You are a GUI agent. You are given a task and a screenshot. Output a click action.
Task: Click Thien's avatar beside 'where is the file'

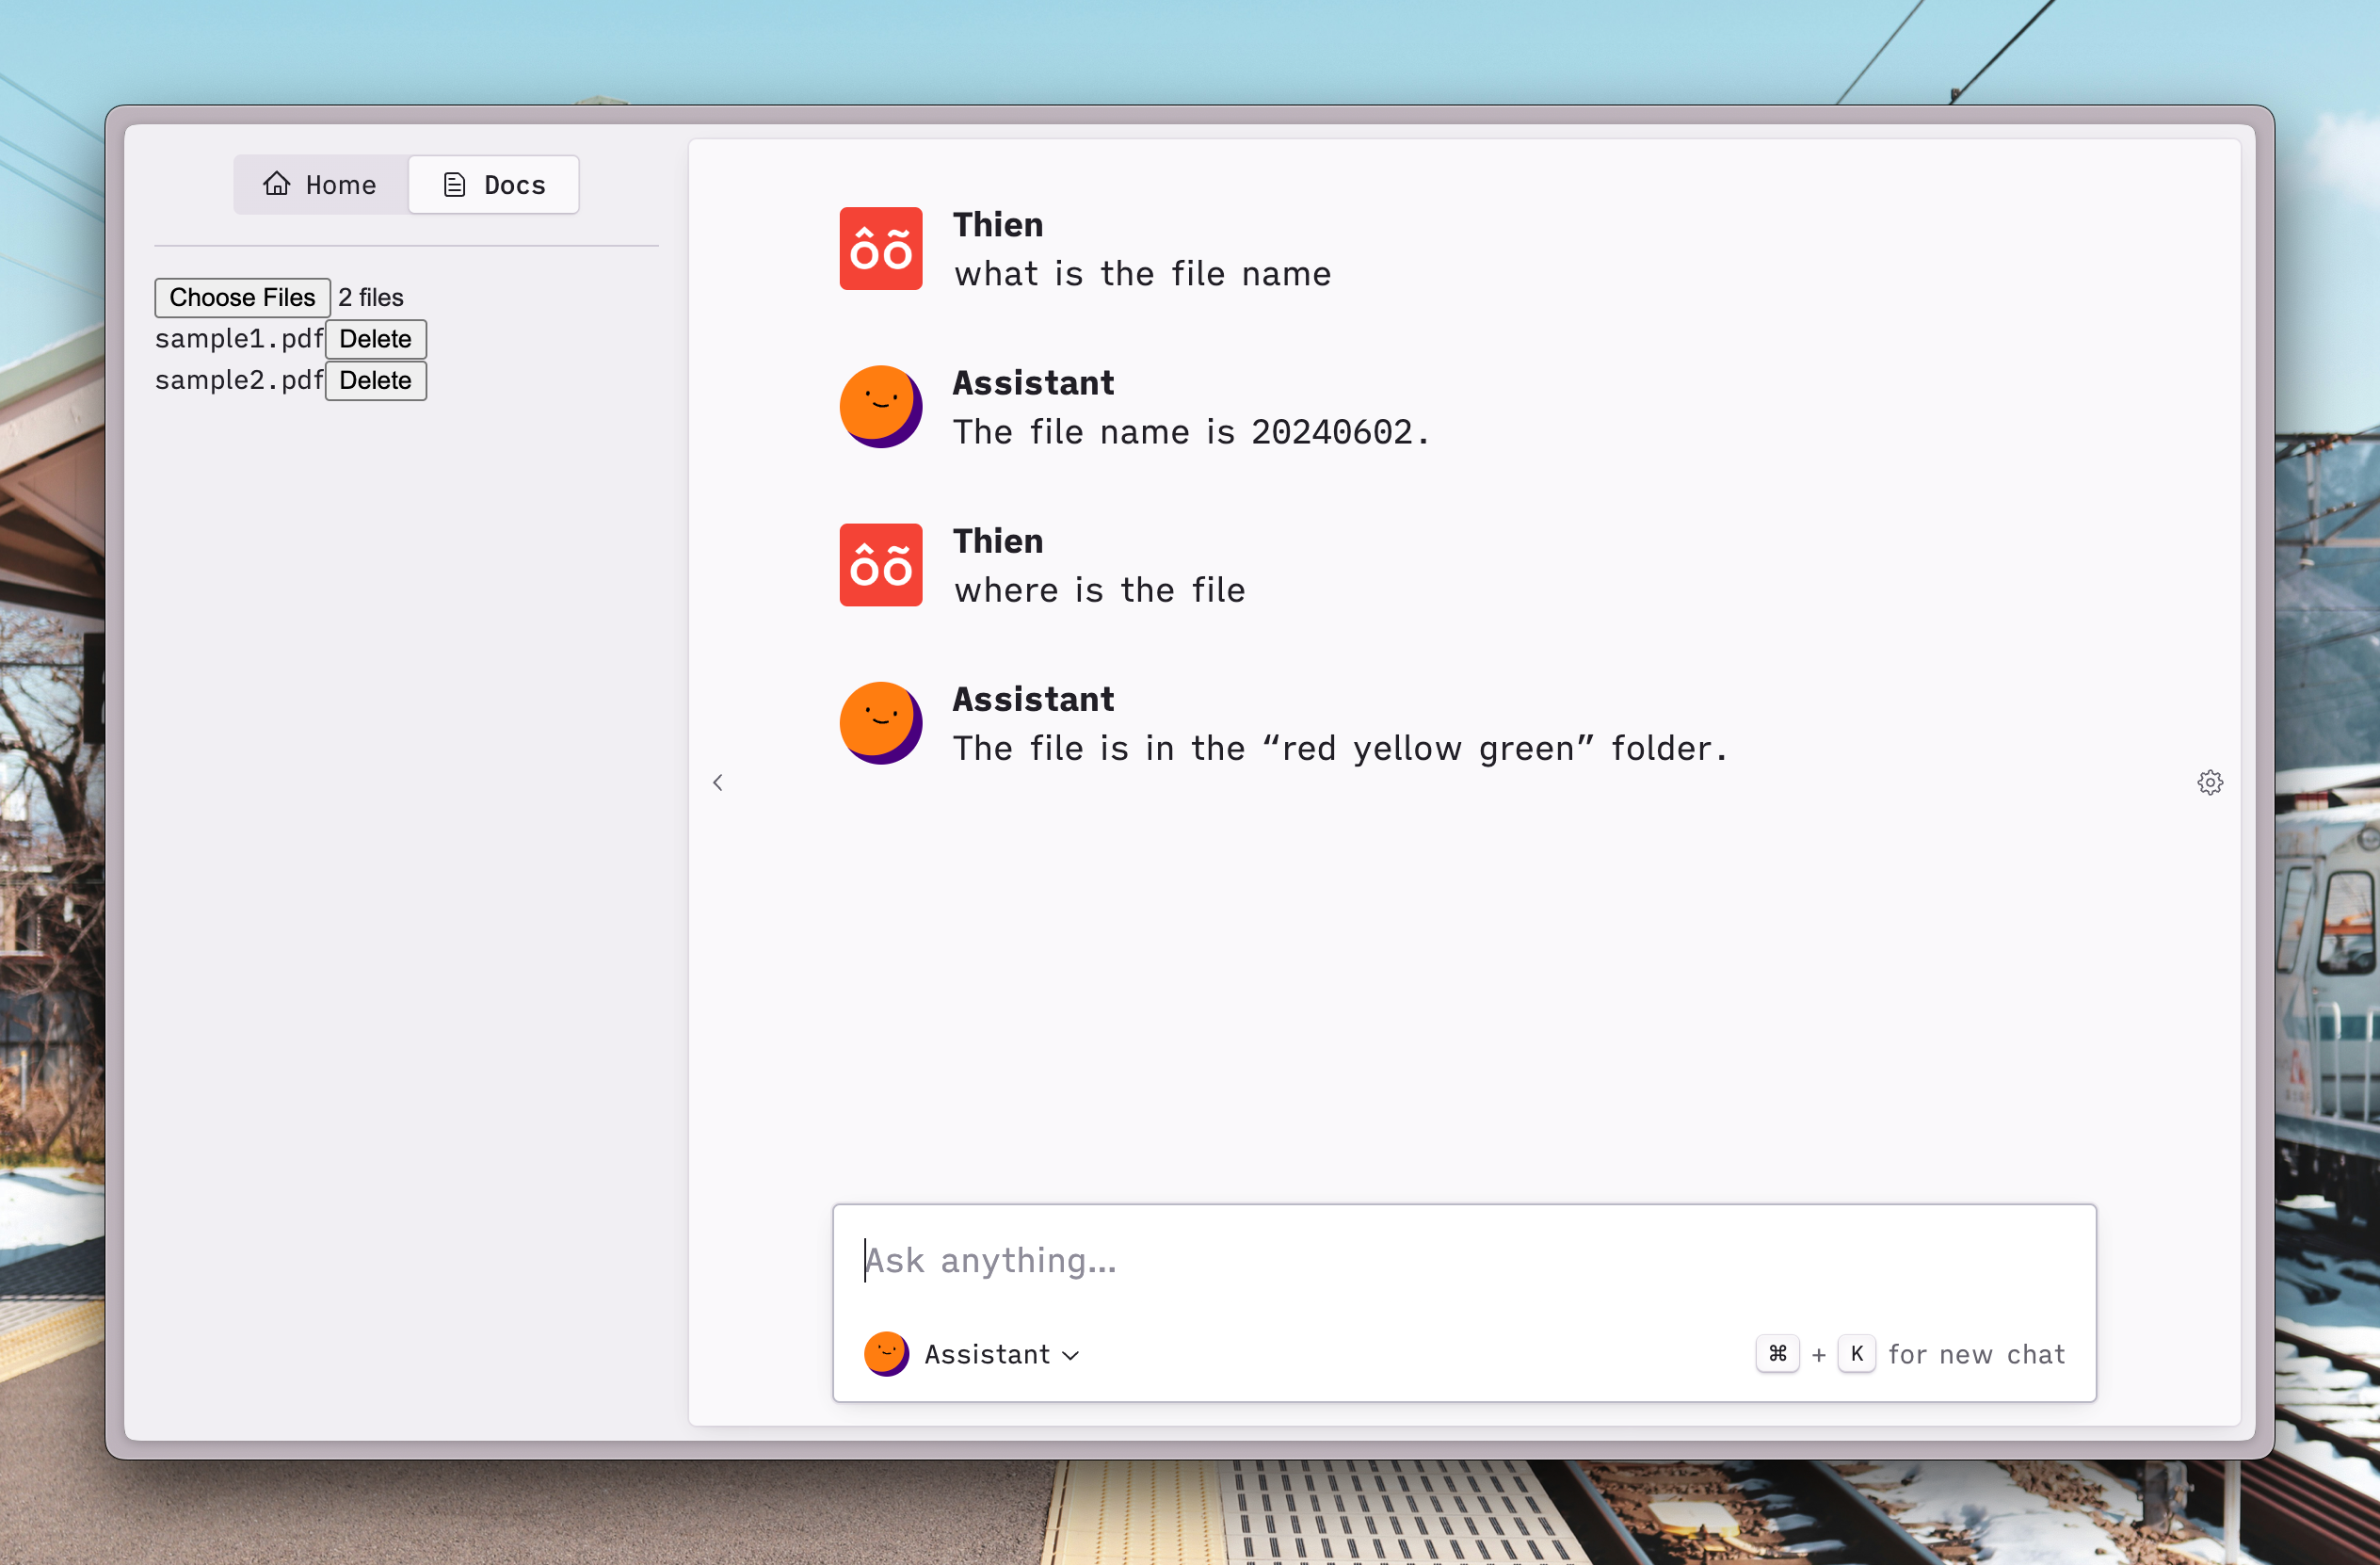pos(881,565)
